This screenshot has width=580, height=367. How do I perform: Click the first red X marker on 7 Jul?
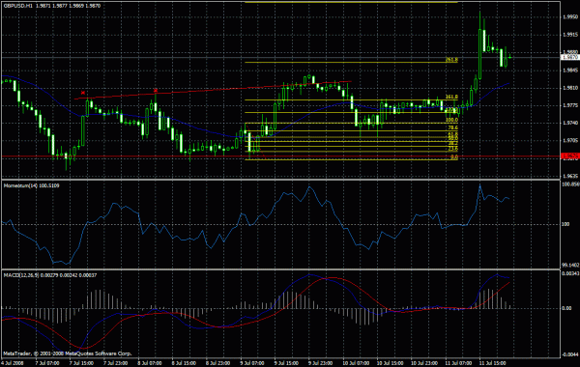83,93
